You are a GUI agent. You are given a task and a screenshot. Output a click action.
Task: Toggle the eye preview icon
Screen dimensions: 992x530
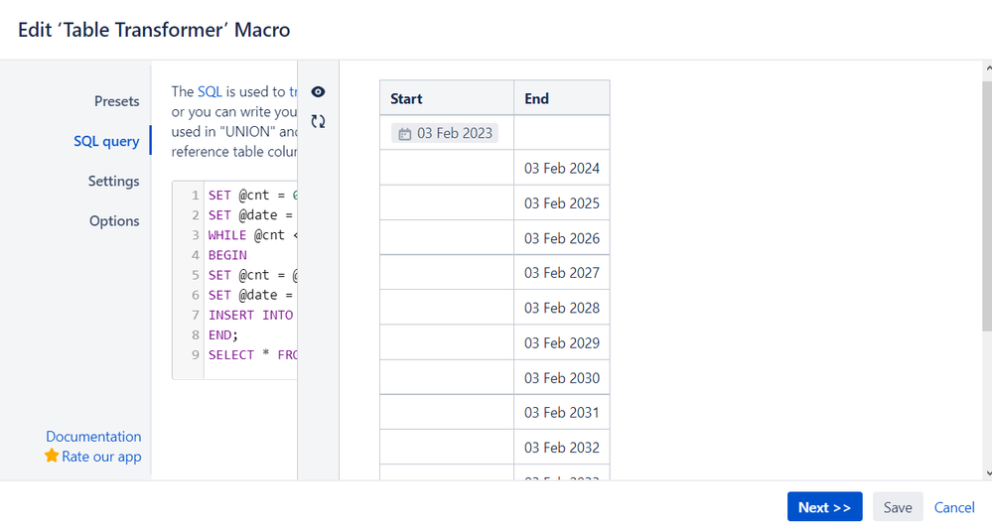[318, 92]
